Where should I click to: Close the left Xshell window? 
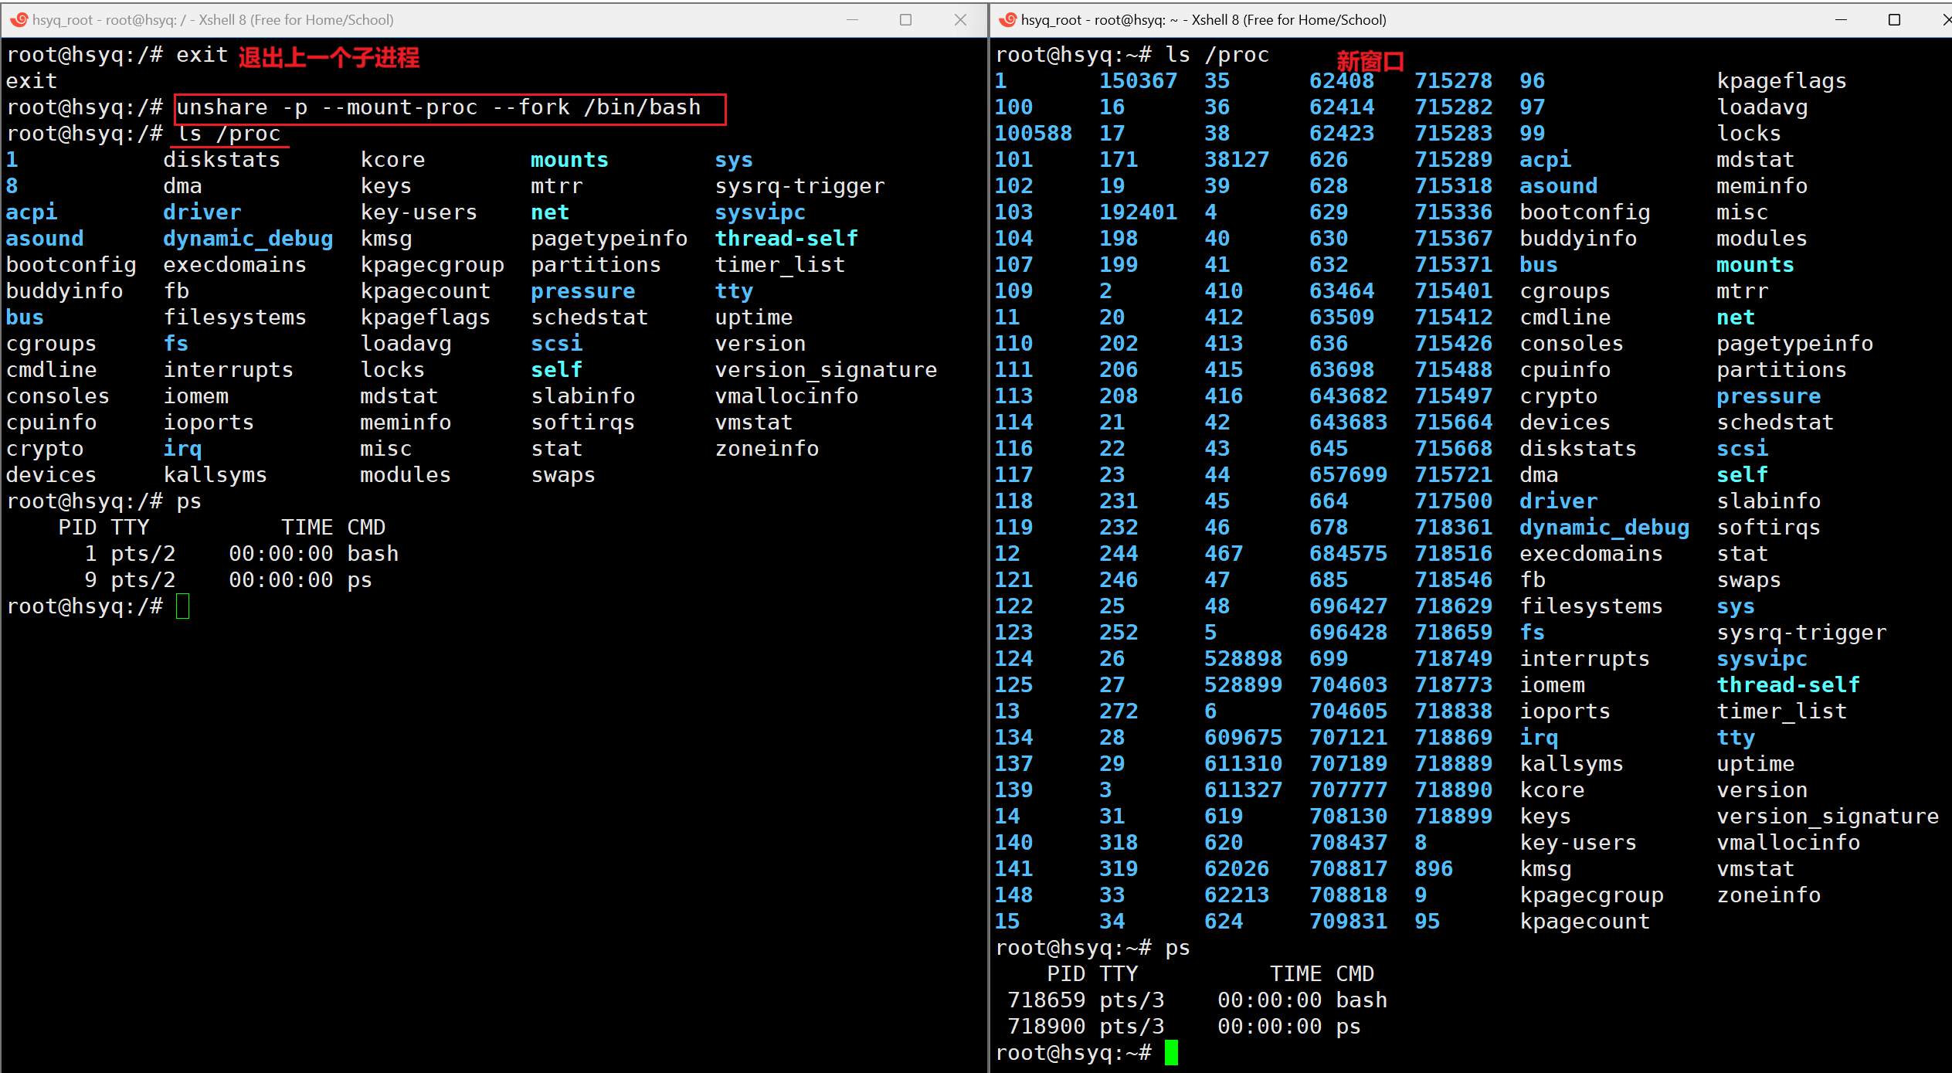(x=960, y=19)
